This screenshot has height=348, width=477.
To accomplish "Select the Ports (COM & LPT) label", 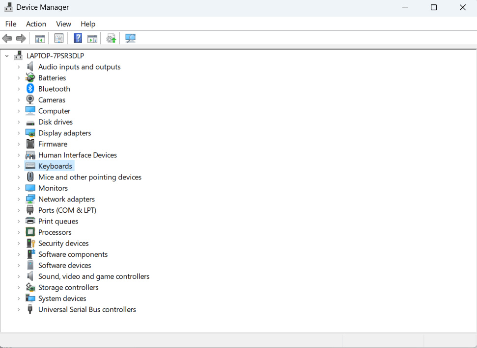I will click(x=67, y=210).
